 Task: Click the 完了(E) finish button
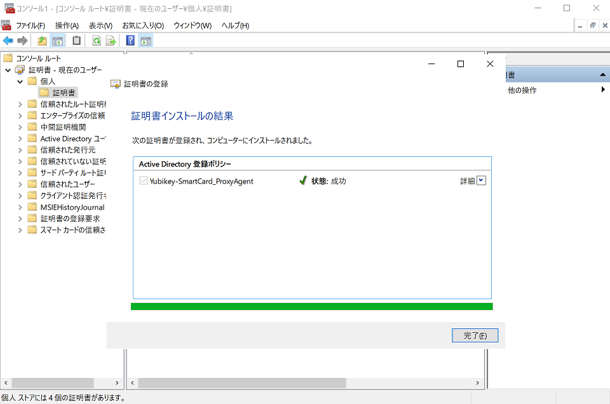click(x=475, y=335)
